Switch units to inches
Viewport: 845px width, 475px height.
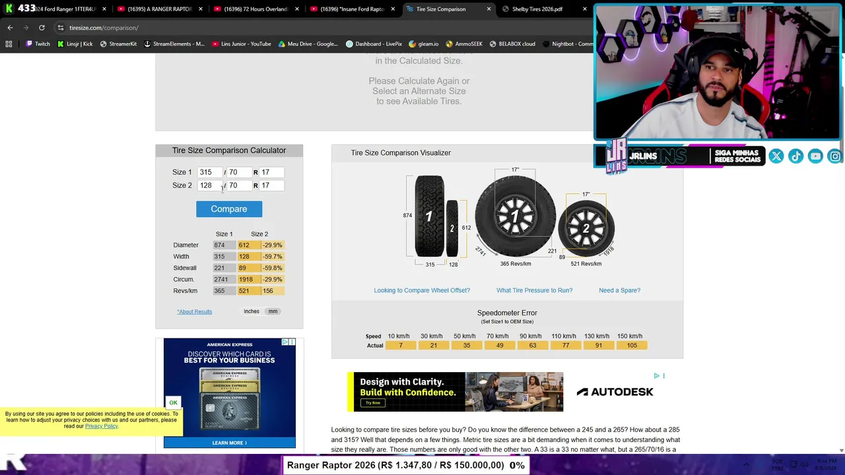[x=252, y=311]
